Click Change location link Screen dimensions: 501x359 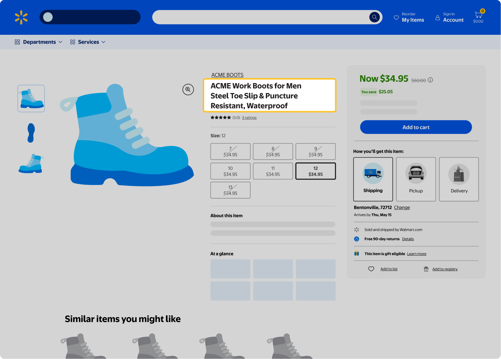pyautogui.click(x=402, y=207)
